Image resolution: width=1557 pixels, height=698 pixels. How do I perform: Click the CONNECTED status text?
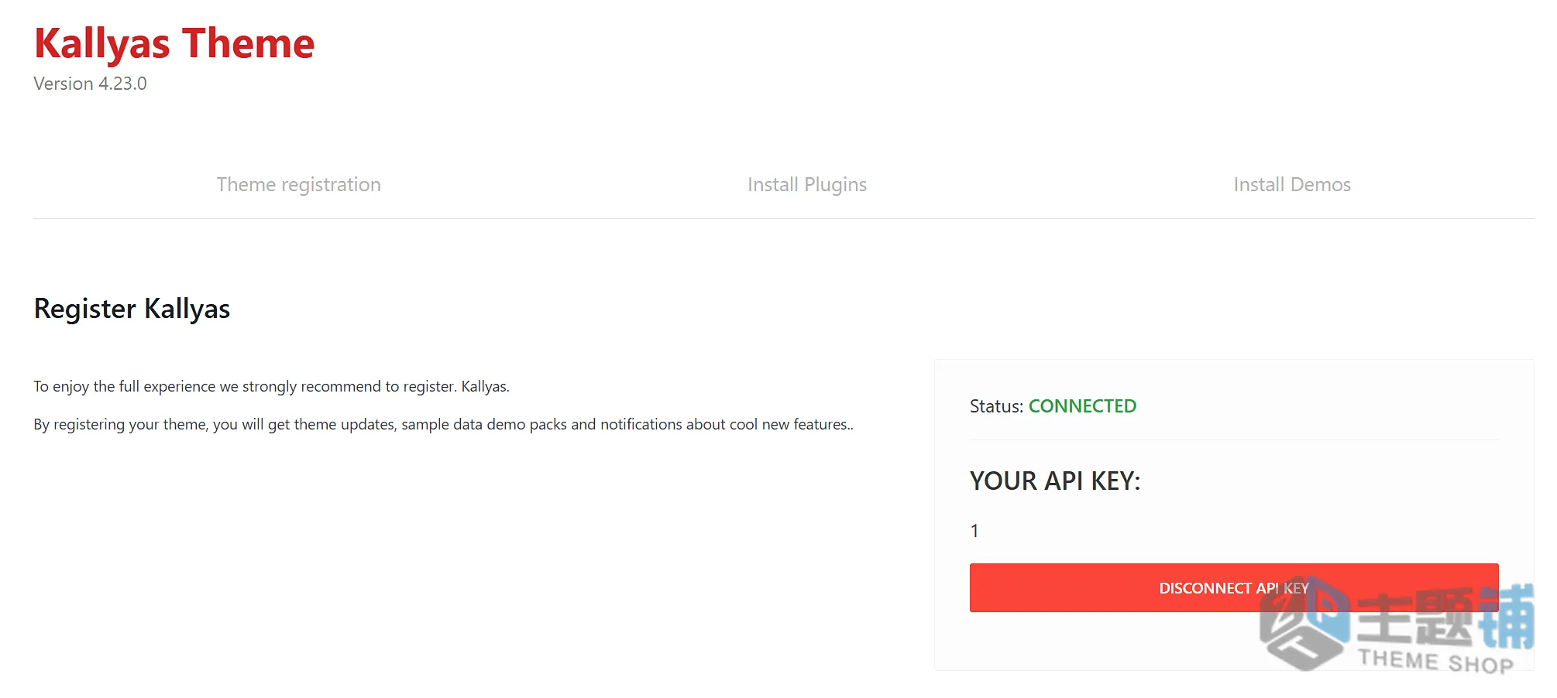pos(1082,406)
